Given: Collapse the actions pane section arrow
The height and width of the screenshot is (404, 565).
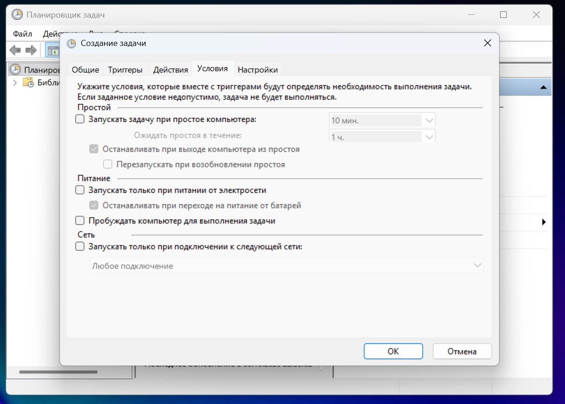Looking at the screenshot, I should [543, 87].
